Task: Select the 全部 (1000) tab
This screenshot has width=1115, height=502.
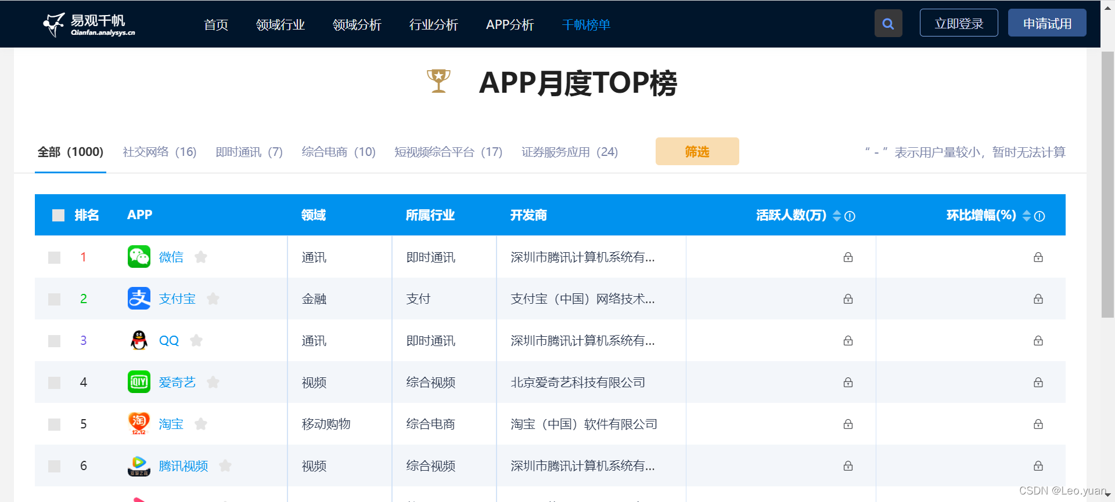Action: (70, 152)
